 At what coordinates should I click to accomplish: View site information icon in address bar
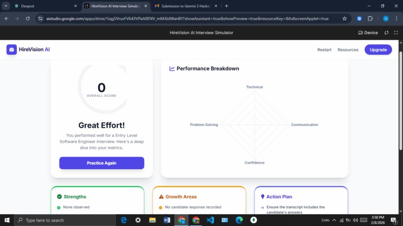(x=40, y=18)
